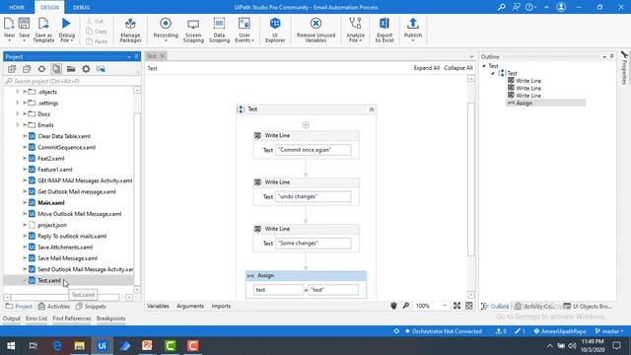
Task: Collapse the Test root node in Outline
Action: [484, 66]
